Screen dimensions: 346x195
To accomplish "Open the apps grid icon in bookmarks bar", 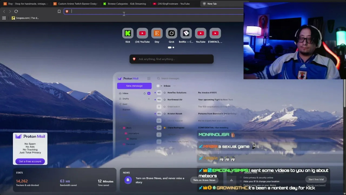I will coord(4,18).
